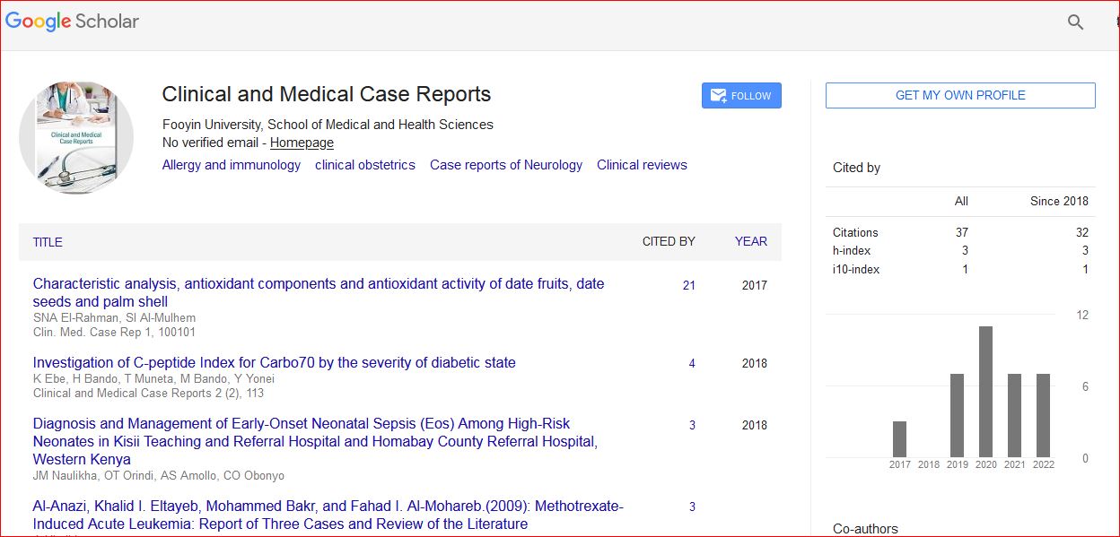Open Methotrexate-Induced Acute Leukemia article

pos(328,507)
